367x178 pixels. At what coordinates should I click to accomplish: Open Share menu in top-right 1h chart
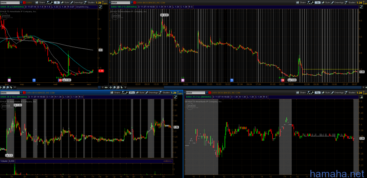(x=301, y=3)
